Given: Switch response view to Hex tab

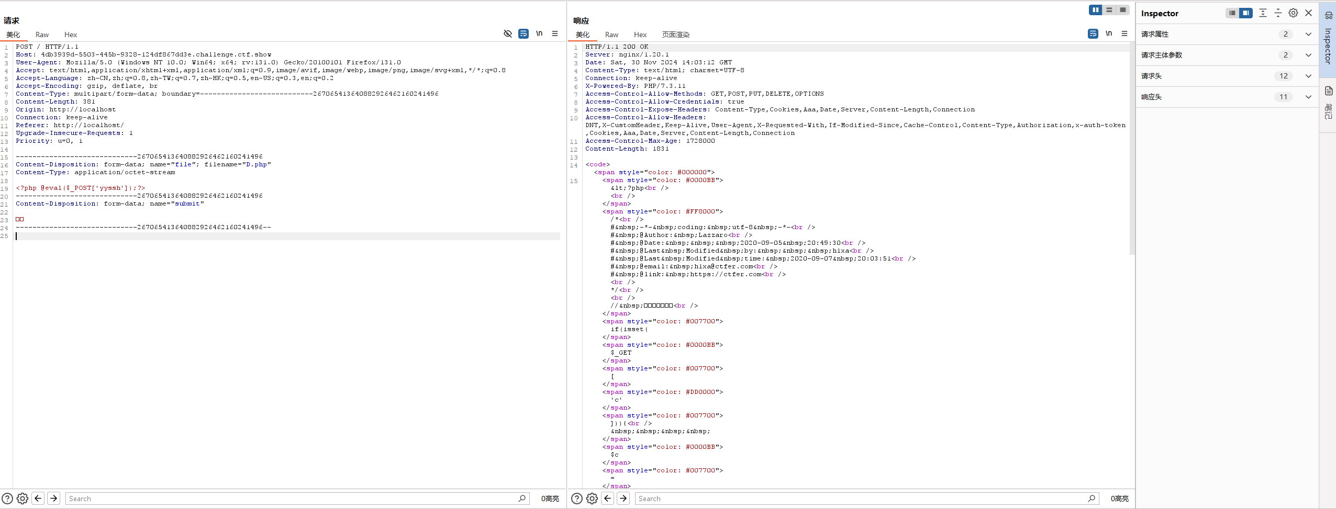Looking at the screenshot, I should pos(640,35).
